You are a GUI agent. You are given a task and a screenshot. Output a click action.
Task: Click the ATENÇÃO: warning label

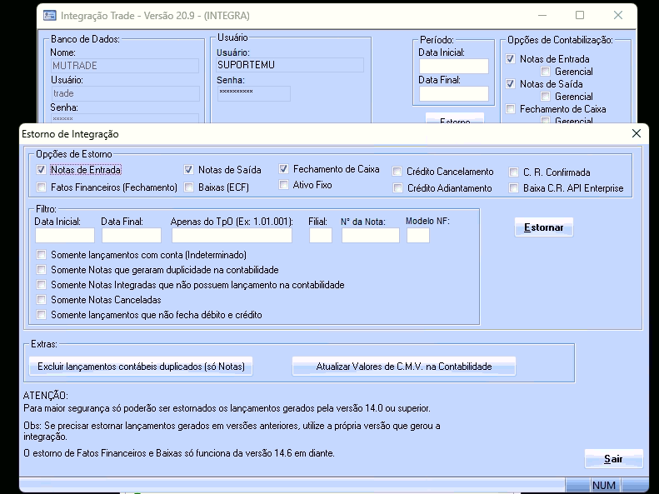click(x=45, y=396)
